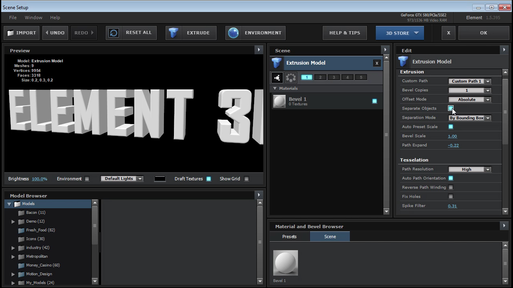Assign to group 4
Viewport: 513px width, 288px height.
point(347,77)
